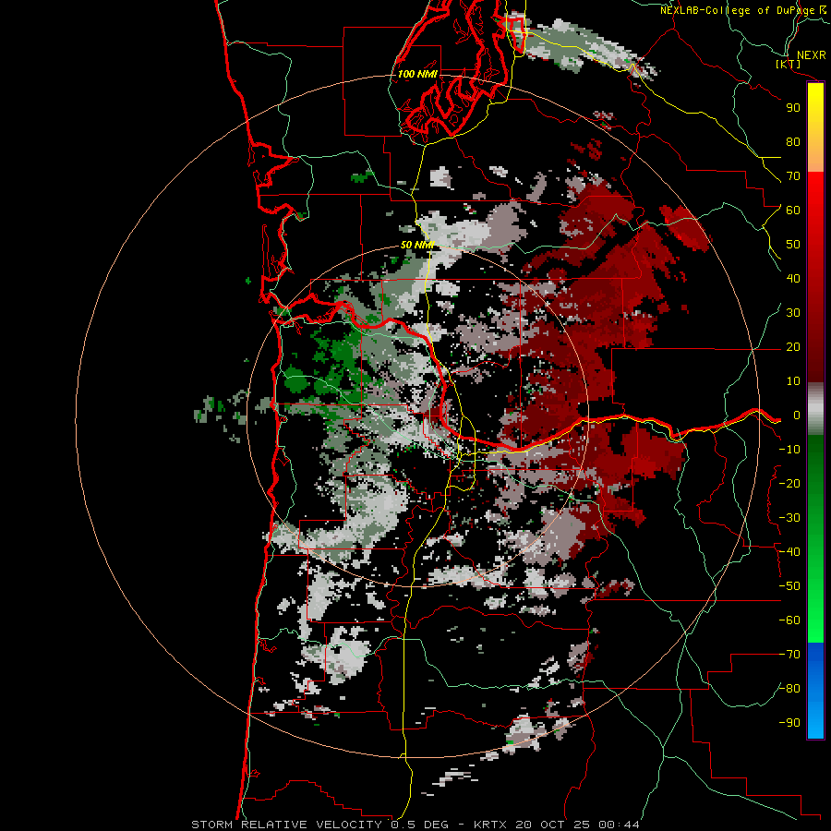The image size is (831, 831).
Task: Click the Storm Relative Velocity caption at bottom
Action: [x=415, y=825]
